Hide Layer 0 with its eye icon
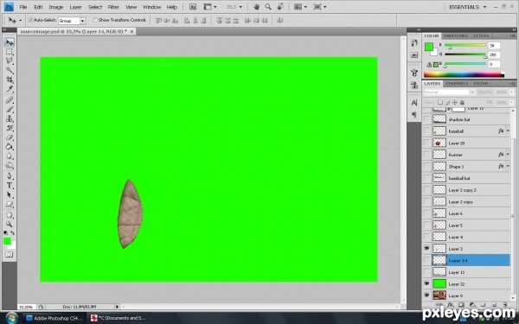The width and height of the screenshot is (519, 324). pos(426,295)
